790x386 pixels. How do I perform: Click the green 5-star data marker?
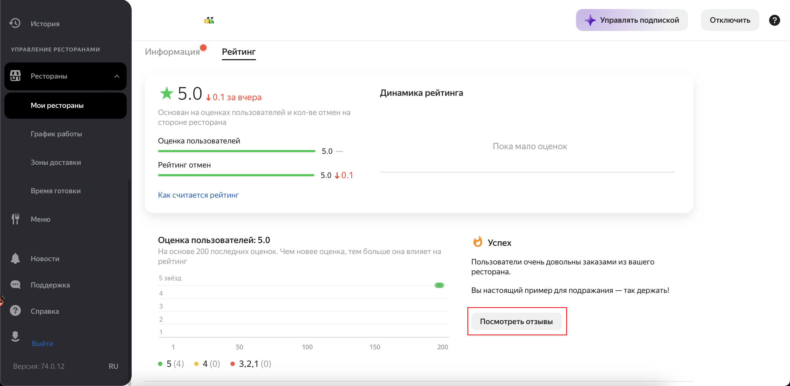pyautogui.click(x=439, y=285)
